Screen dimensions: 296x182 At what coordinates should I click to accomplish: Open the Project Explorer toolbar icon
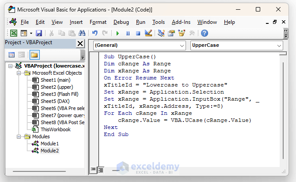[161, 34]
